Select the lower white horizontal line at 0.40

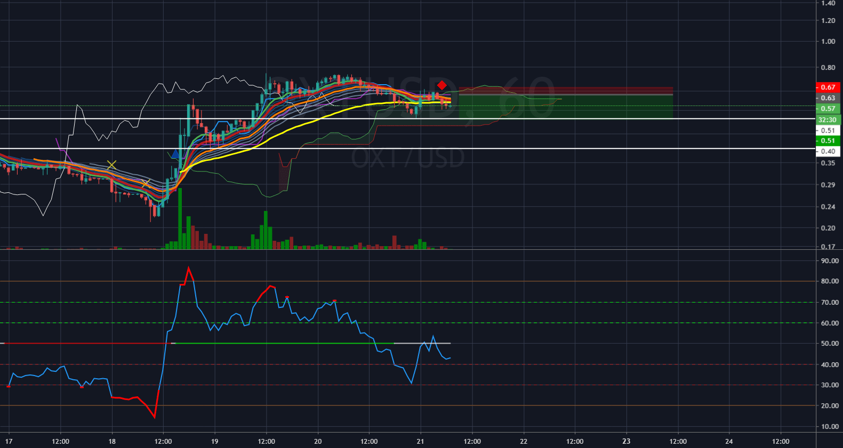[408, 148]
